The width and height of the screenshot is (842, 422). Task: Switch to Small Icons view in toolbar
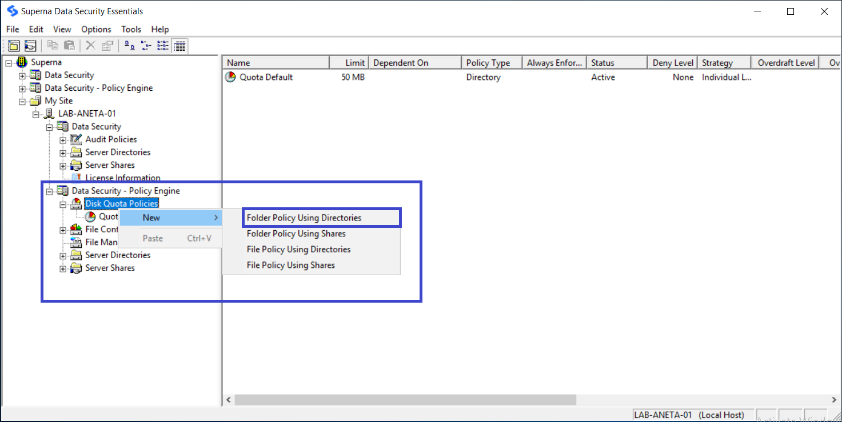coord(146,46)
